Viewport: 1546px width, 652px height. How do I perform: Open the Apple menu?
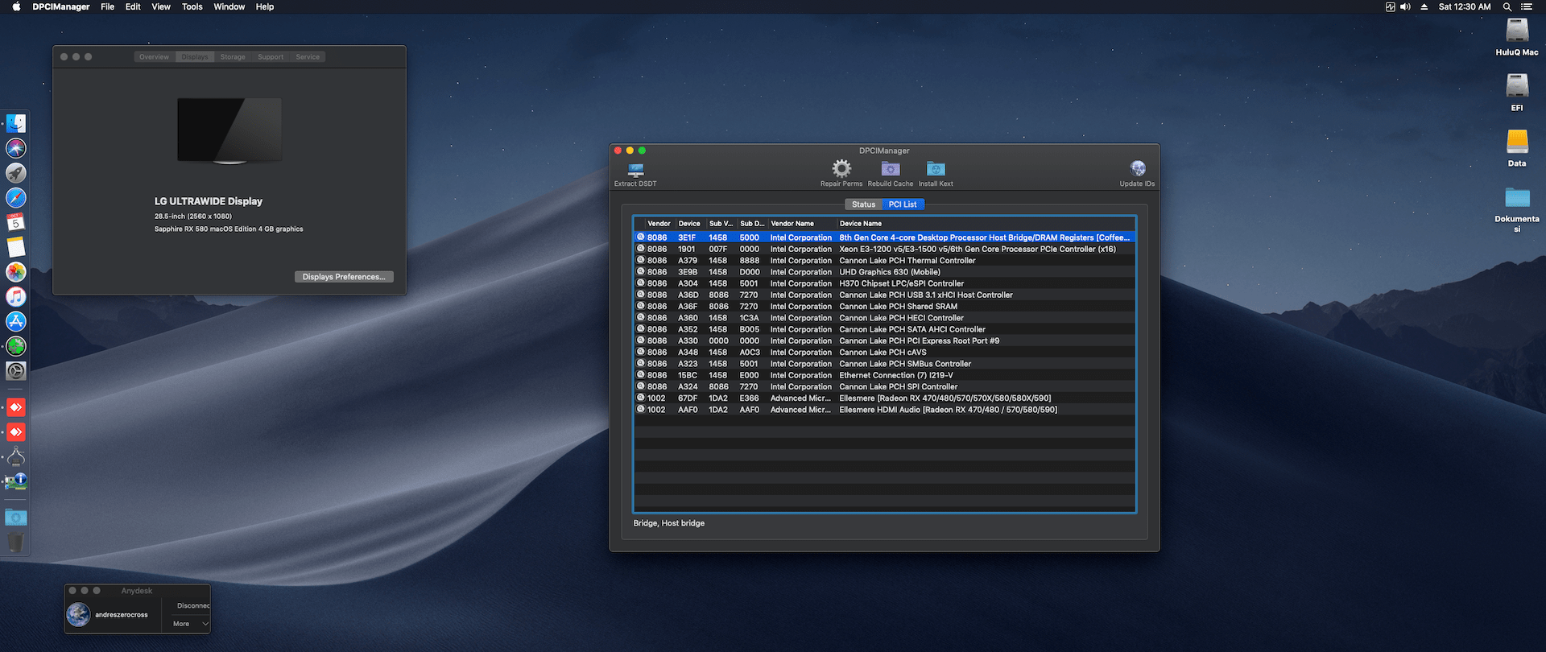16,6
